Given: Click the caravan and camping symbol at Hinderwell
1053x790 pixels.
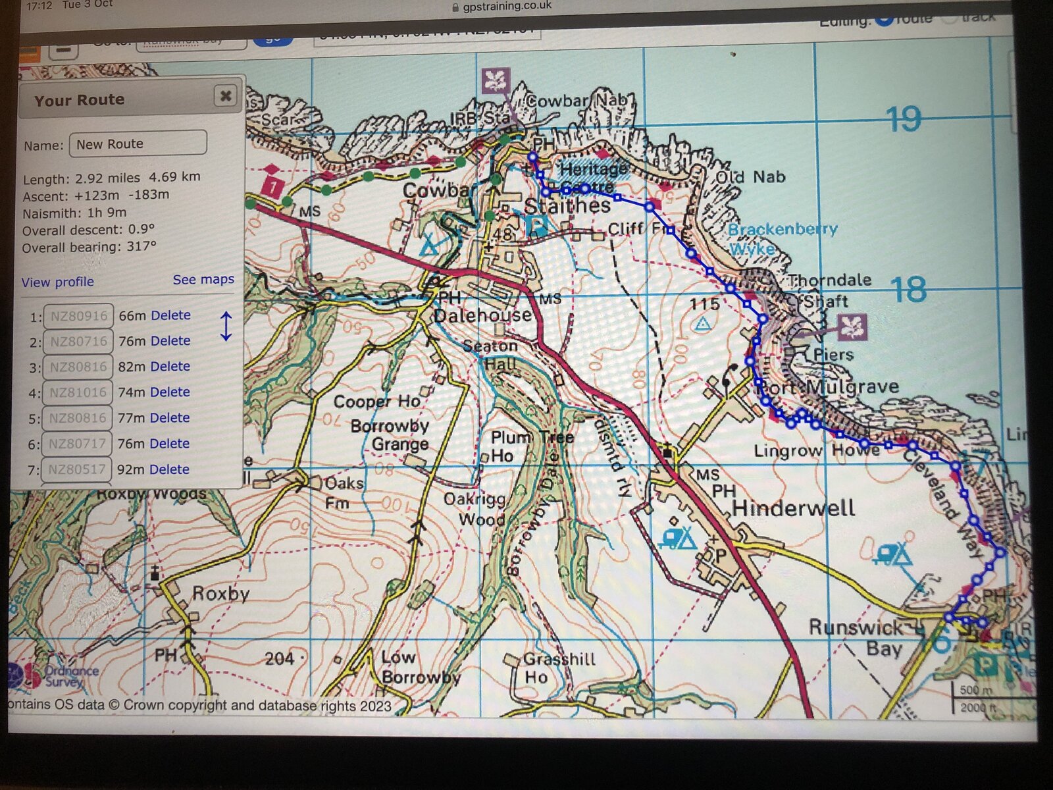Looking at the screenshot, I should [679, 537].
